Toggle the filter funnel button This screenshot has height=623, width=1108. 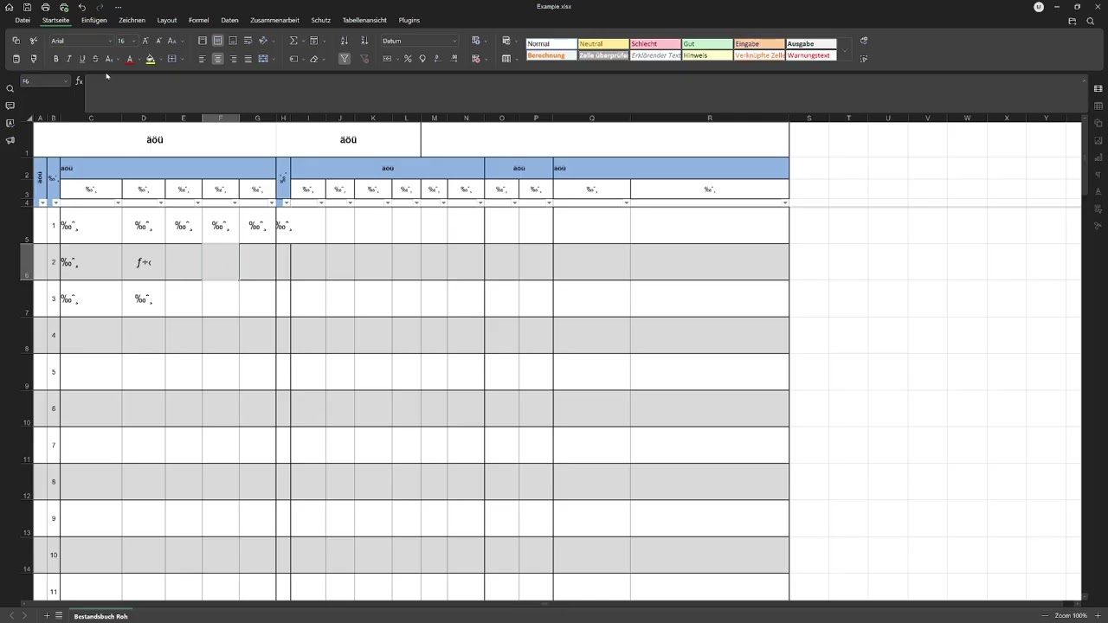(345, 59)
